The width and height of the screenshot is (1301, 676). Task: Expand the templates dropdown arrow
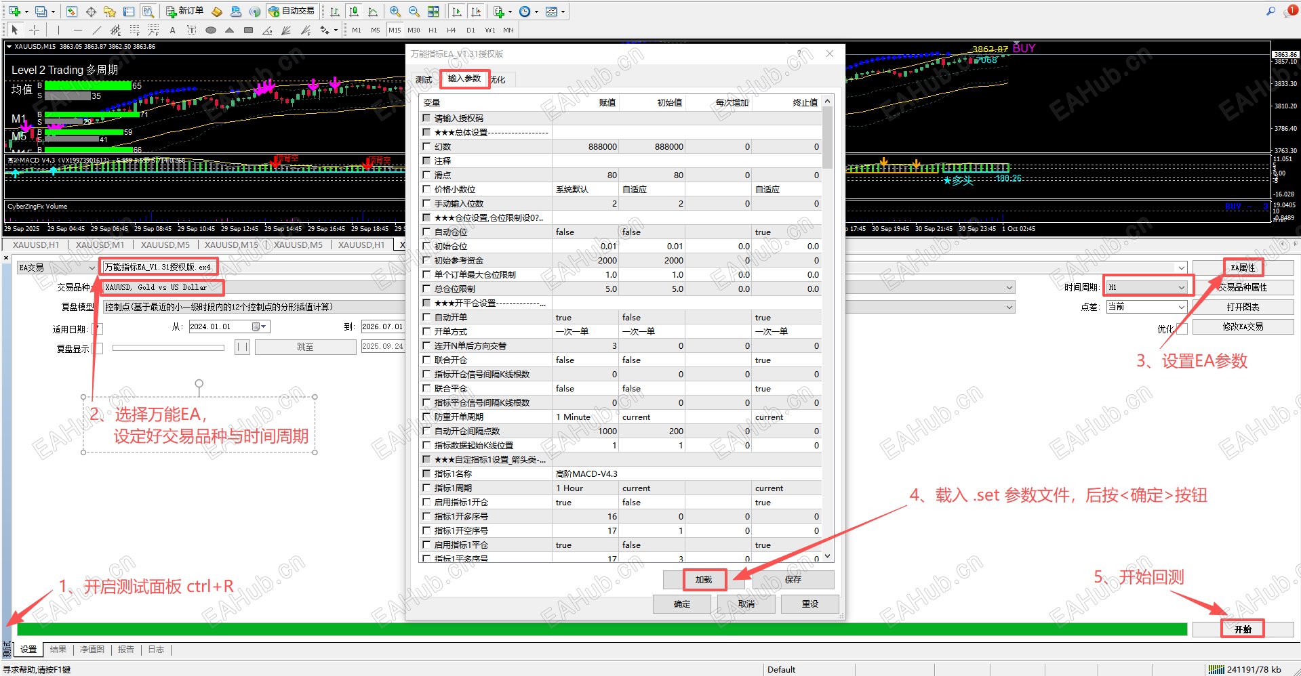tap(563, 12)
